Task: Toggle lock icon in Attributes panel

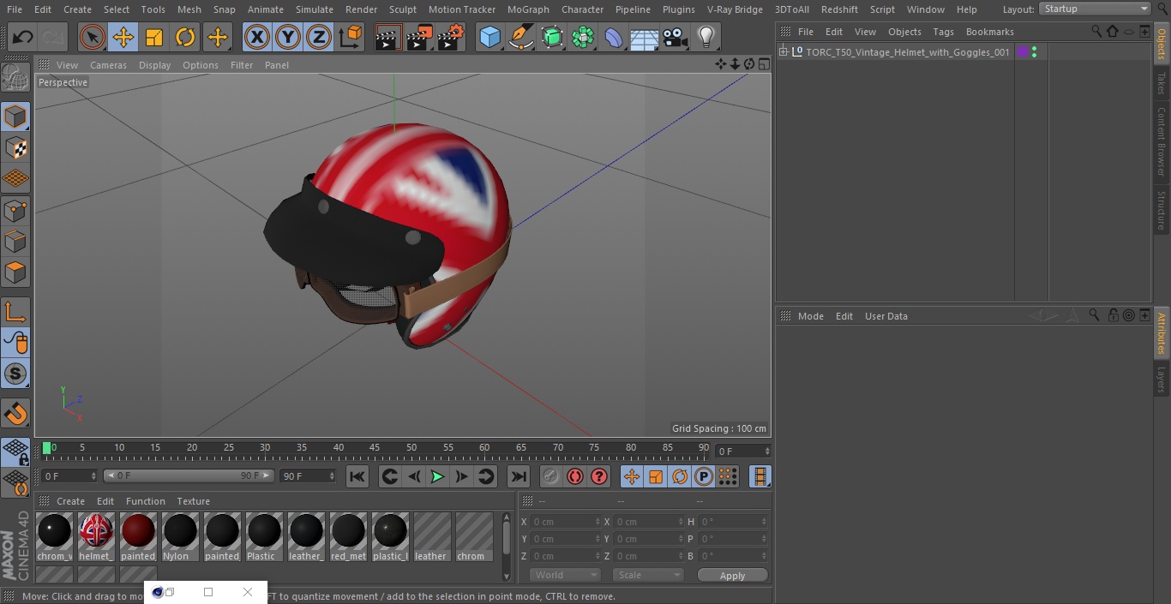Action: point(1113,315)
